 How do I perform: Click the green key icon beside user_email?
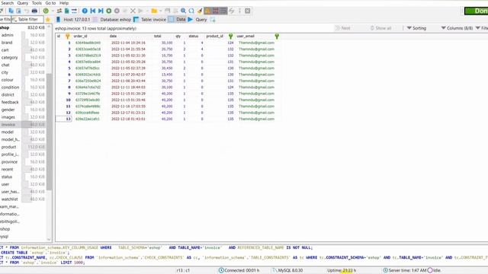(x=277, y=37)
